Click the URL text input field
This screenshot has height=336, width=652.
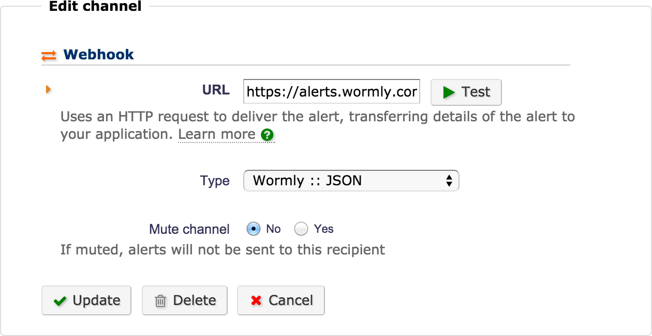[331, 91]
